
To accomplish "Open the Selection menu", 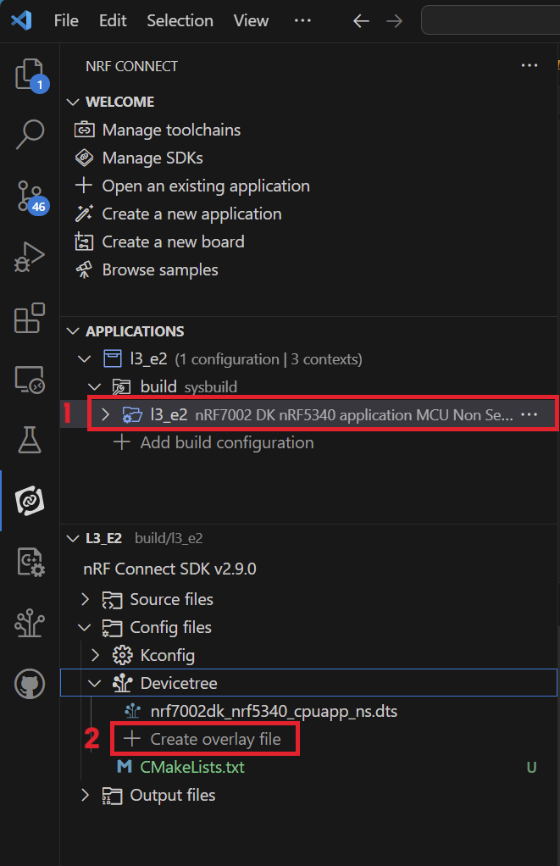I will pyautogui.click(x=180, y=20).
